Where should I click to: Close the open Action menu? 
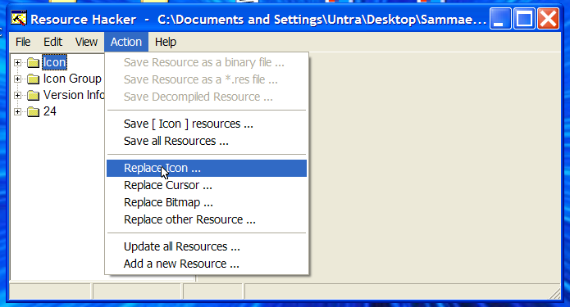tap(126, 42)
